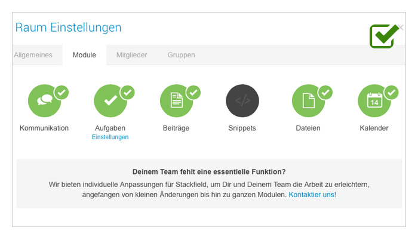
Task: Close the Raum Einstellungen dialog
Action: pyautogui.click(x=401, y=27)
